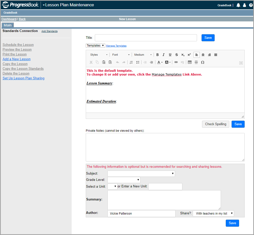Image resolution: width=254 pixels, height=235 pixels.
Task: Open the text color picker
Action: pos(160,62)
